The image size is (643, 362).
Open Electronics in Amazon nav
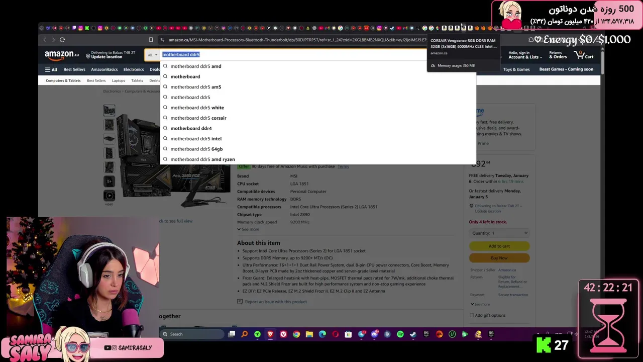coord(134,69)
